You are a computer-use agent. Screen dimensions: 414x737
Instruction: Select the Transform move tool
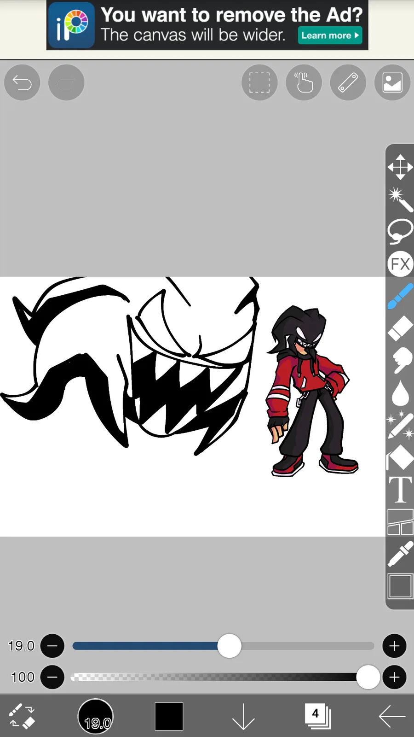coord(400,167)
